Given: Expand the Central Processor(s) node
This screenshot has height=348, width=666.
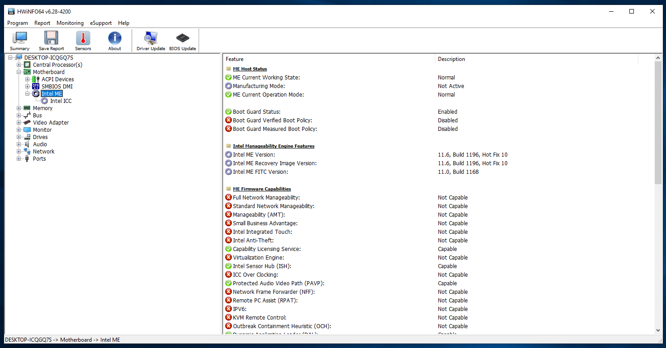Looking at the screenshot, I should [19, 65].
